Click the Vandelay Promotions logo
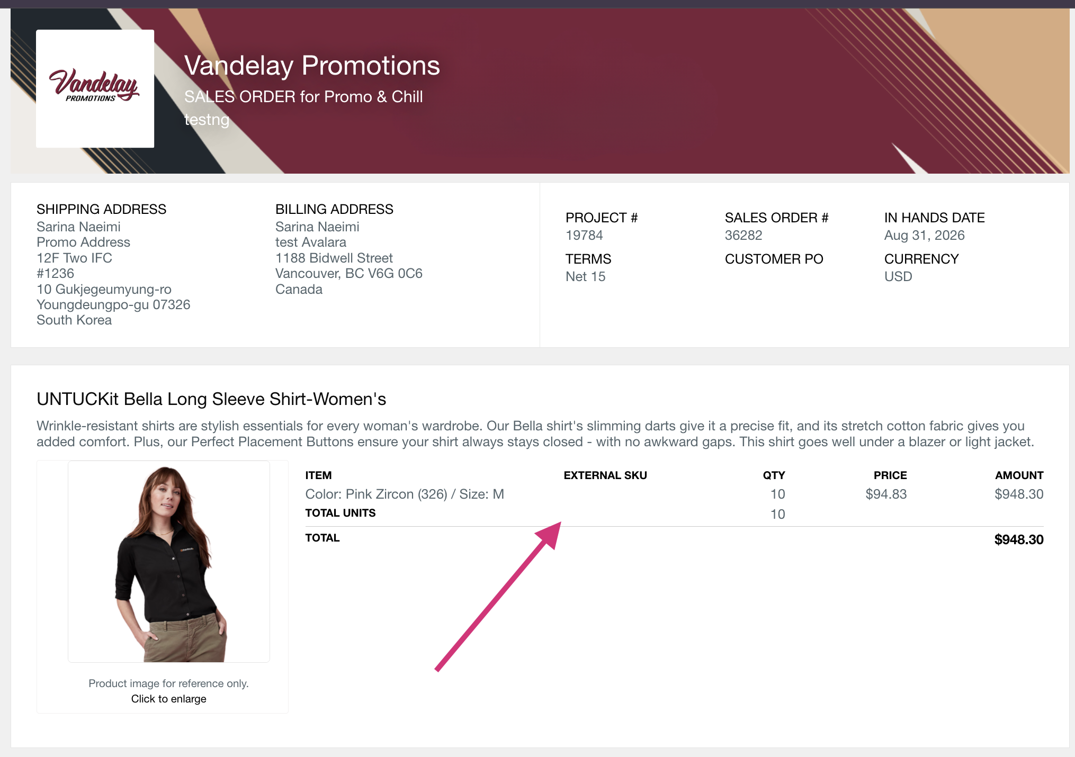 point(95,88)
